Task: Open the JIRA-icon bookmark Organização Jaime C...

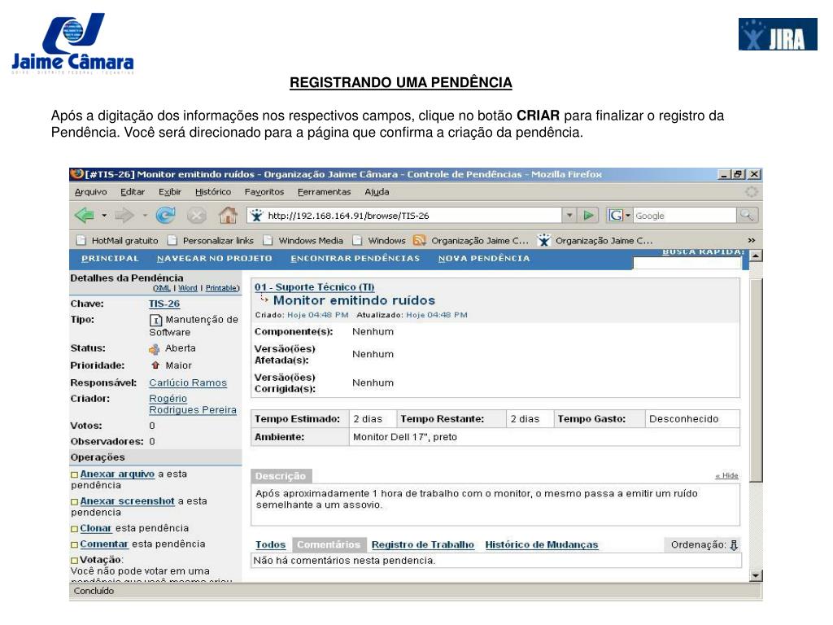Action: click(595, 241)
